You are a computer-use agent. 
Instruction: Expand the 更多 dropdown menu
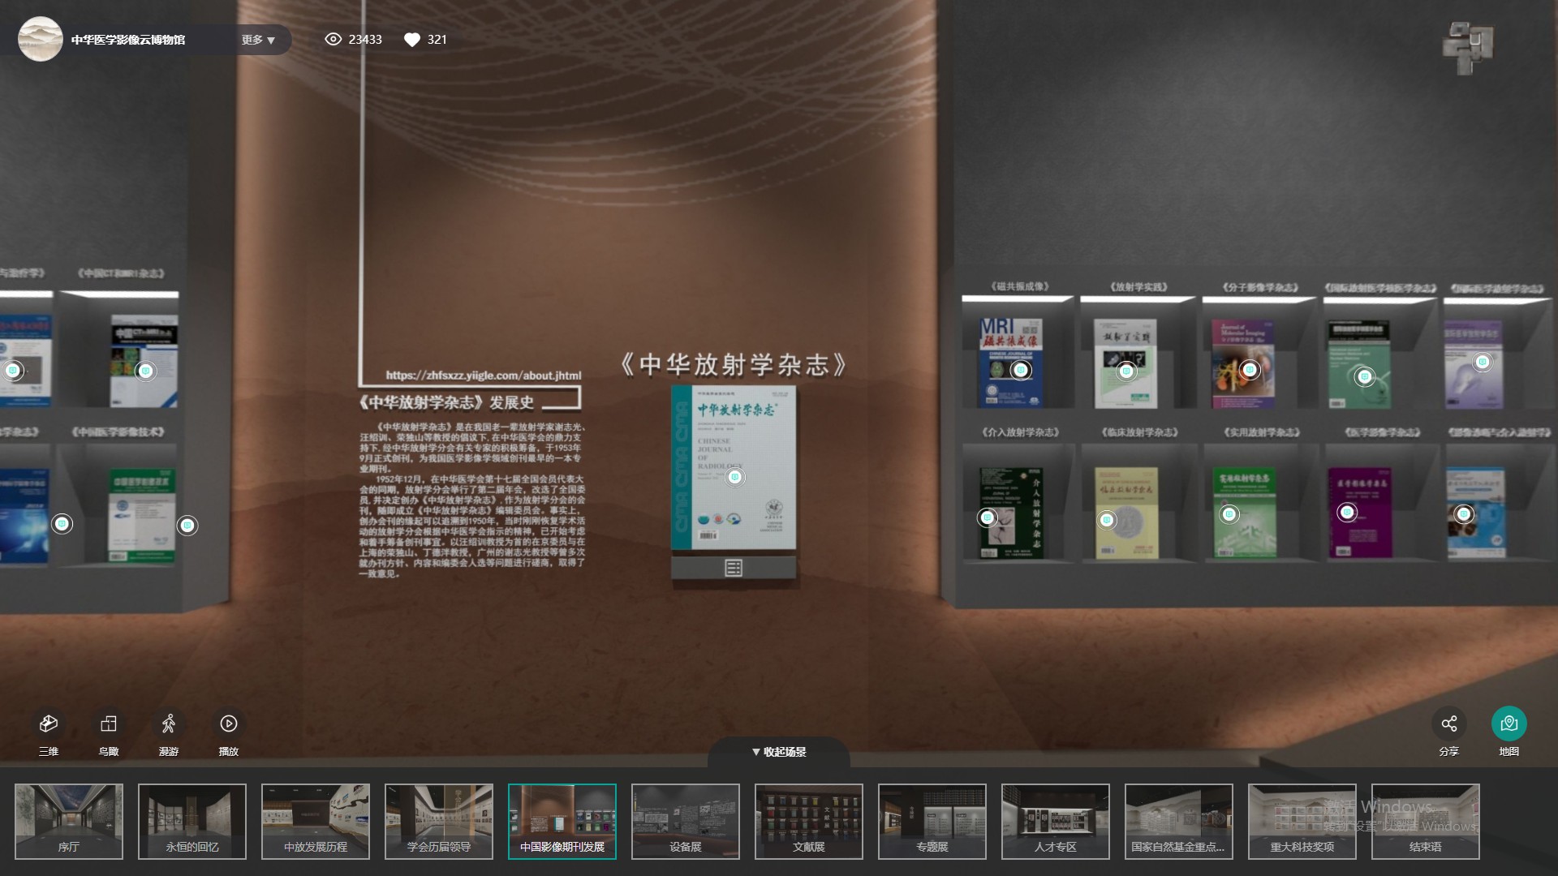(x=258, y=40)
